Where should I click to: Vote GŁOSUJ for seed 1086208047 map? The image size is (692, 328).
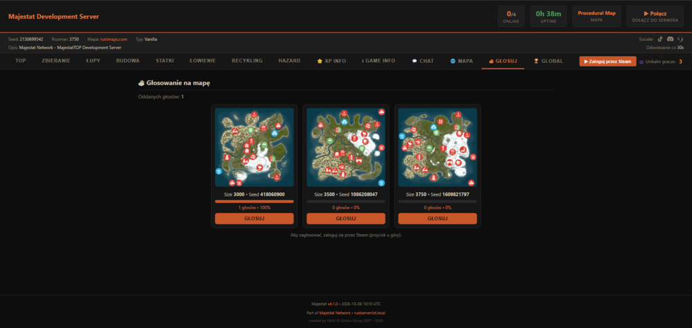pyautogui.click(x=346, y=219)
